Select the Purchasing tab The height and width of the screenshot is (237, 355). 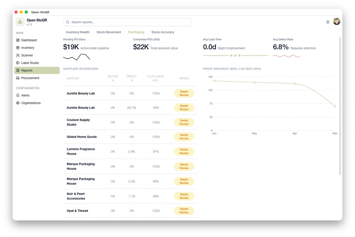(x=136, y=32)
